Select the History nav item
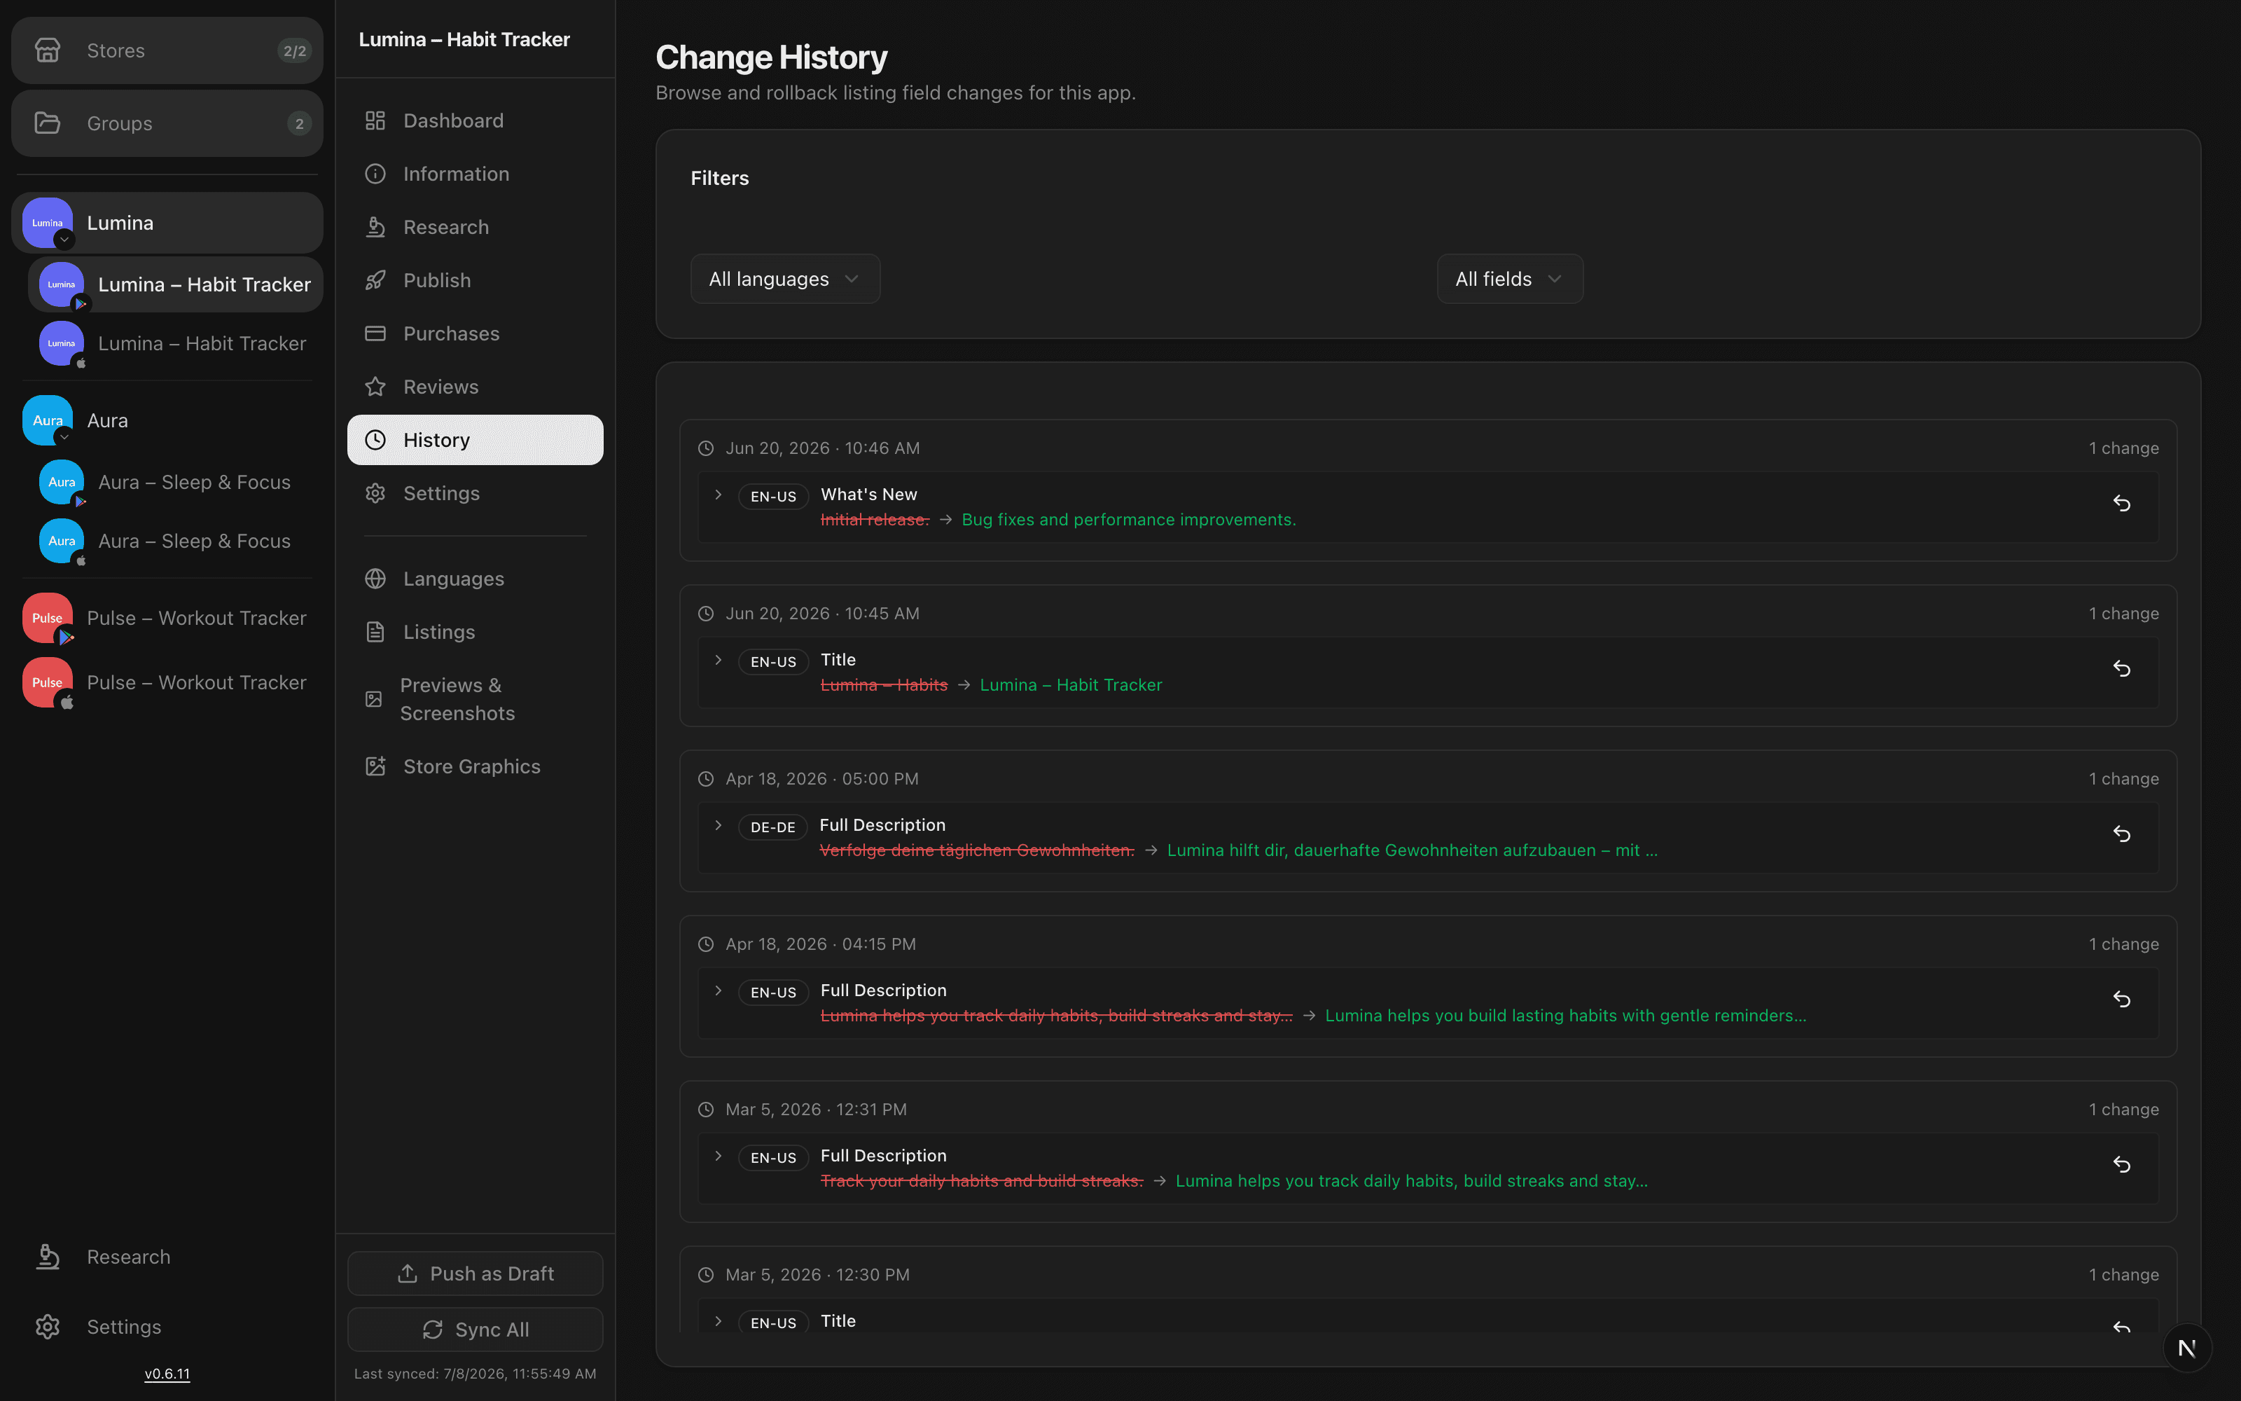This screenshot has height=1401, width=2241. click(475, 439)
